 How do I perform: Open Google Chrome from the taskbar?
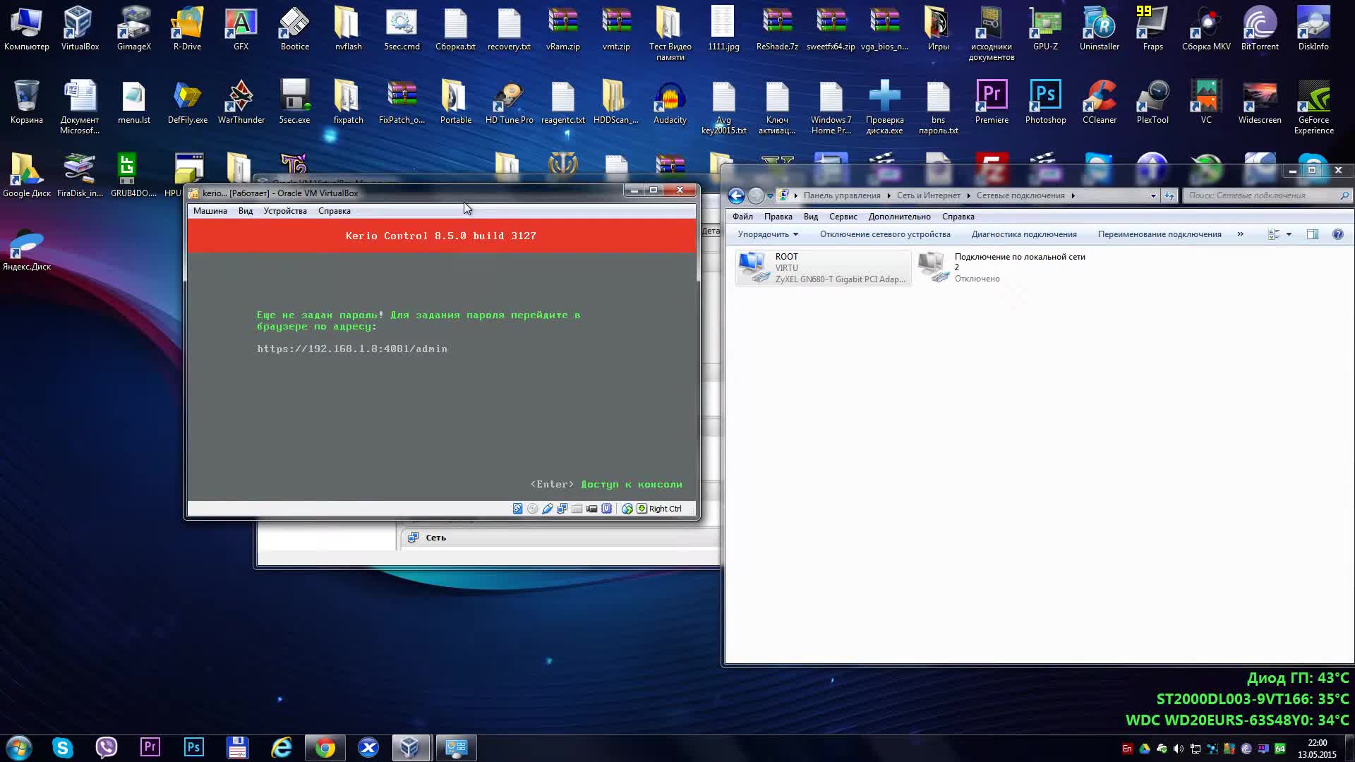coord(325,747)
